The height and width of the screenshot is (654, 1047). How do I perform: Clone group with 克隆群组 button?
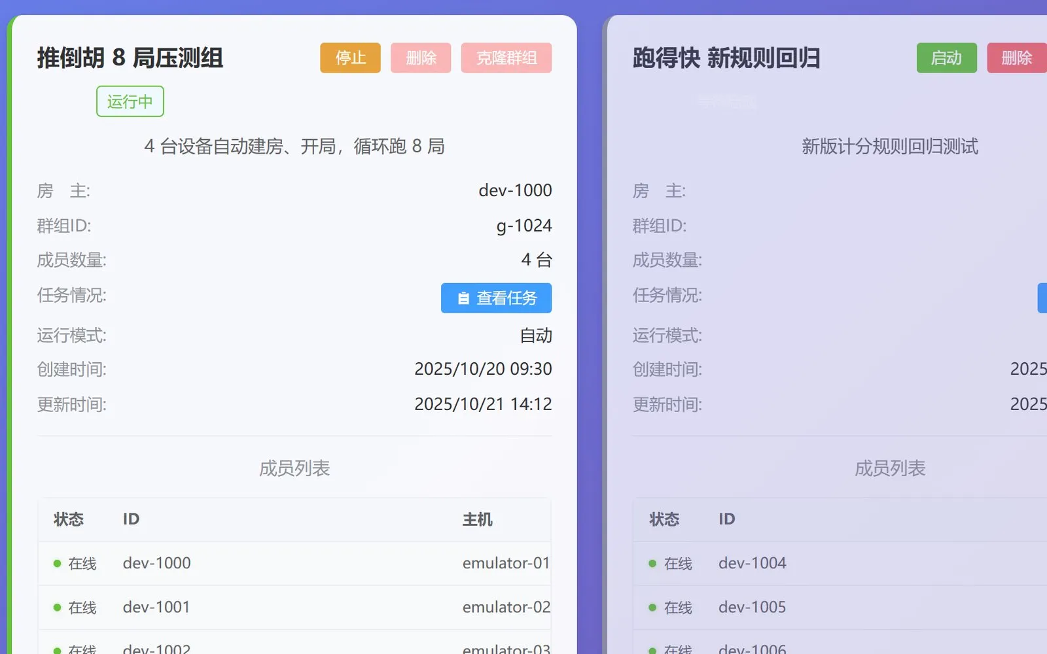[506, 58]
